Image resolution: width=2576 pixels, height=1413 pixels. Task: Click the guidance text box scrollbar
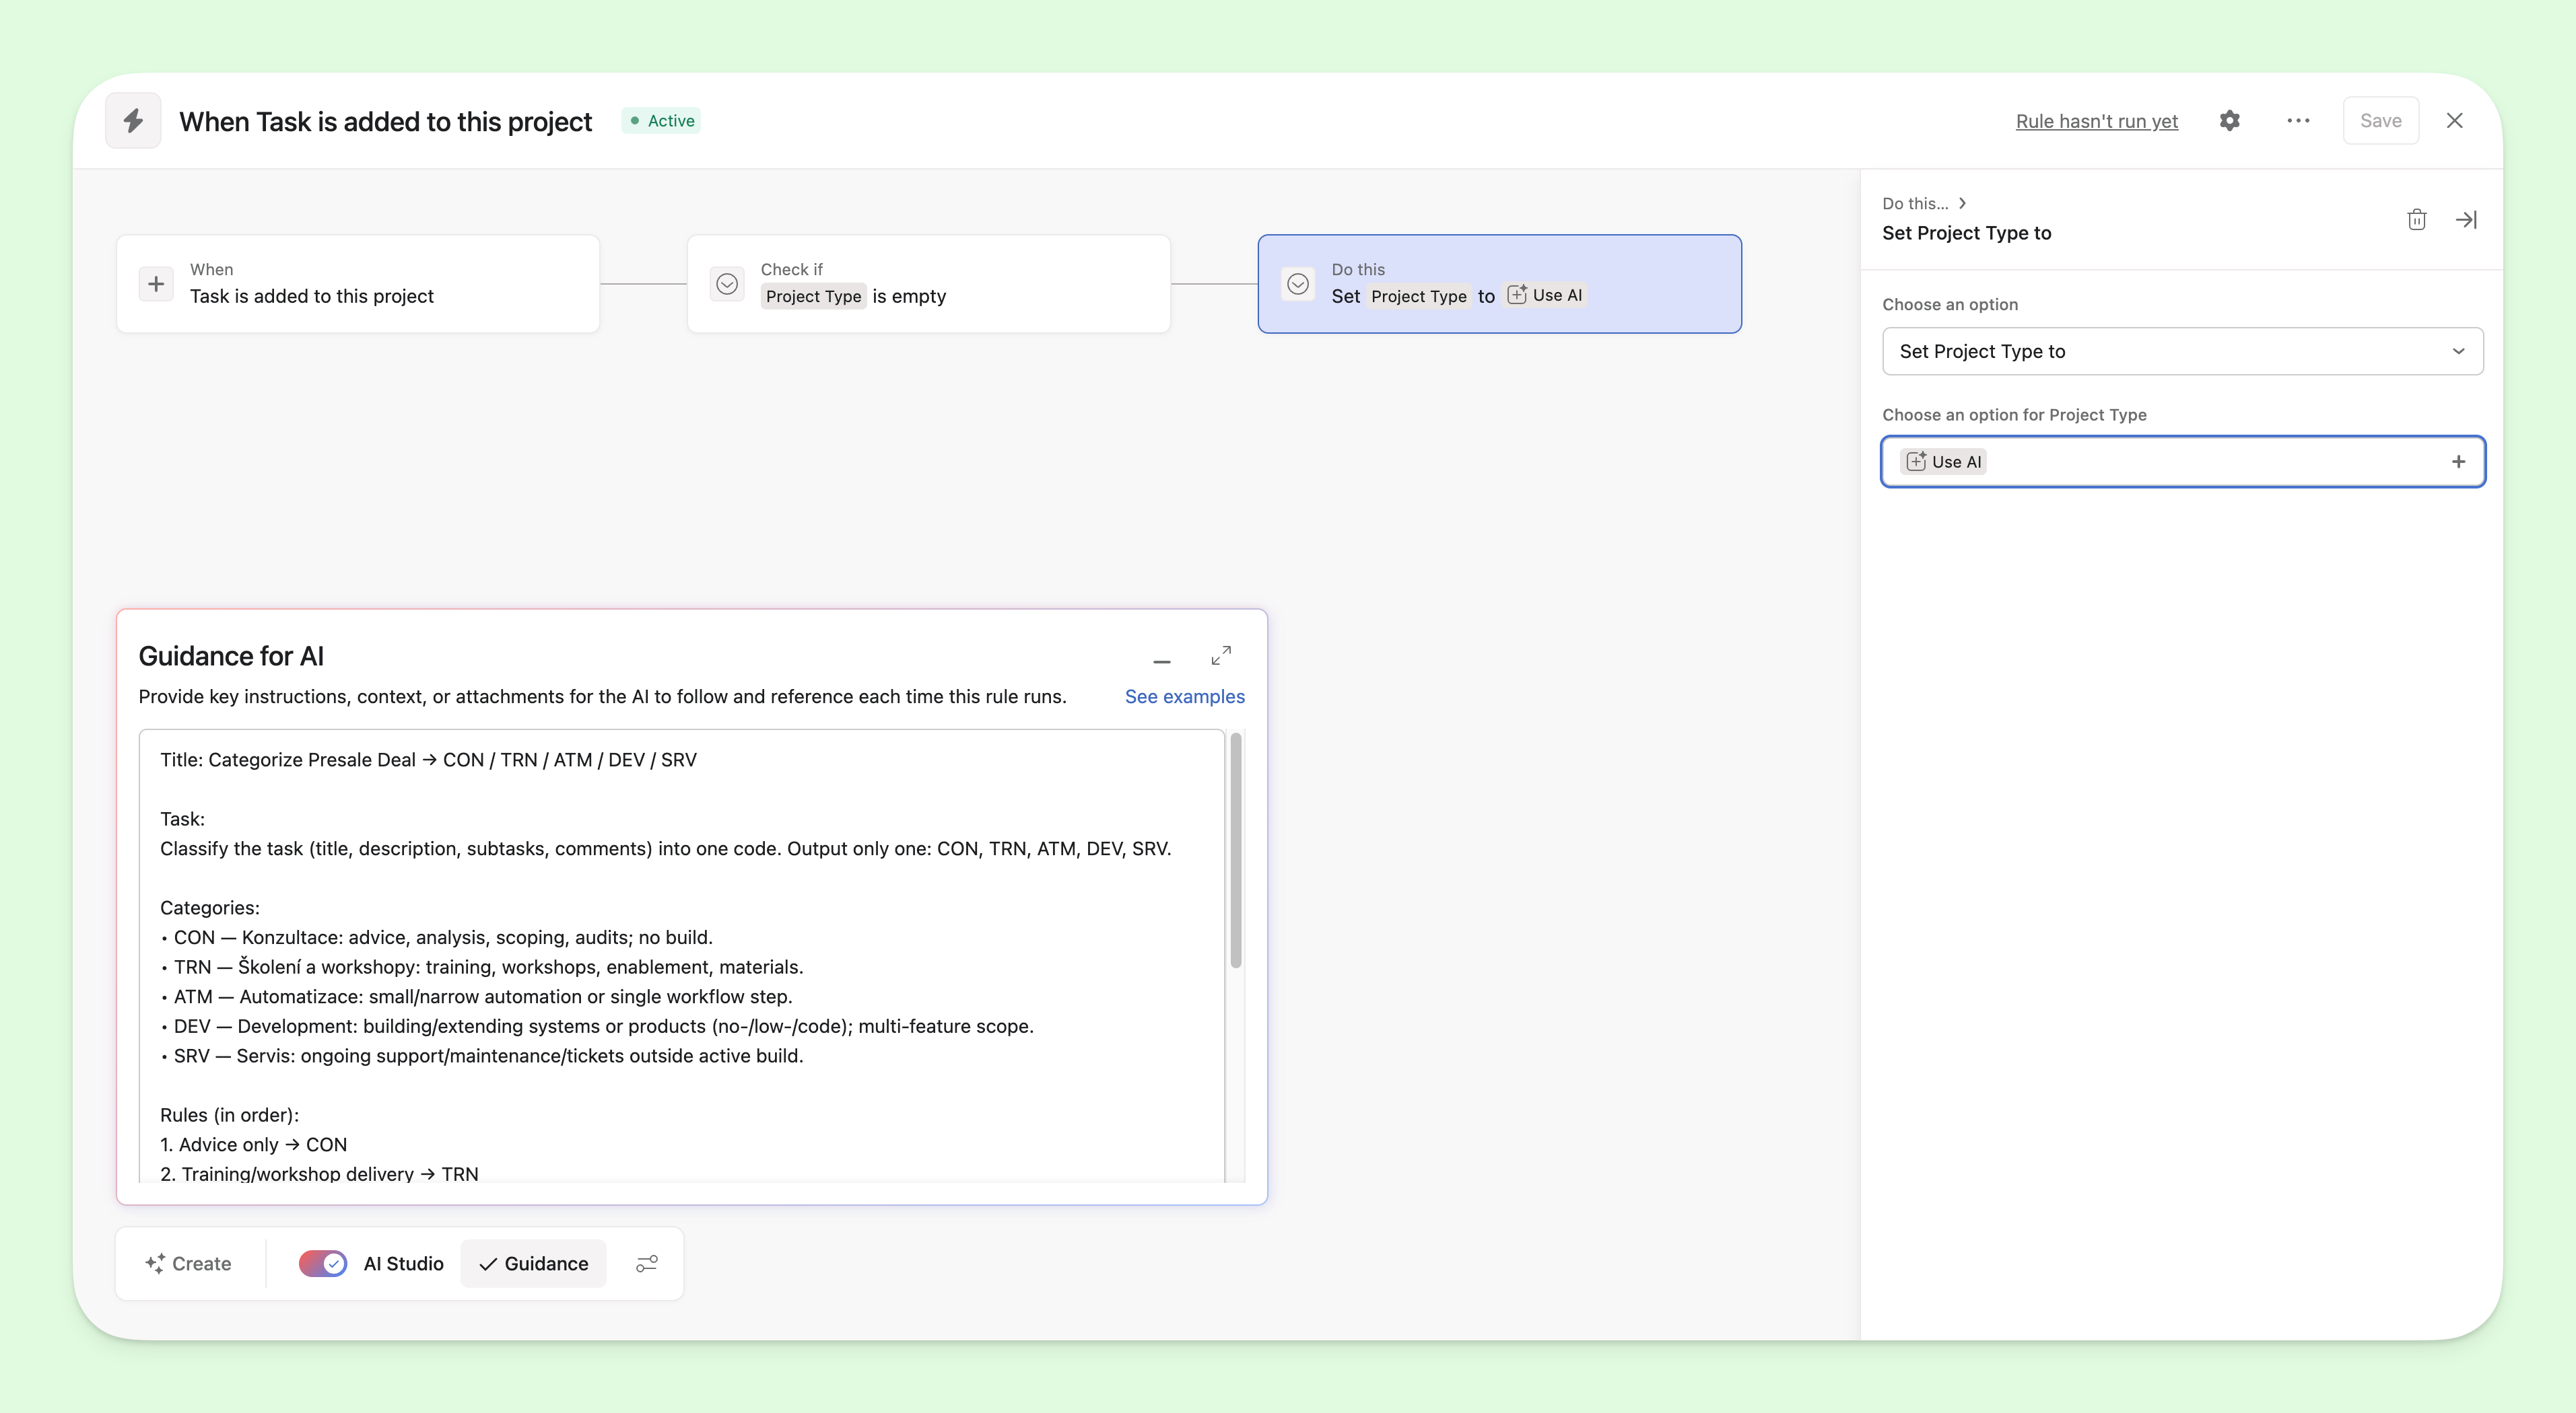(x=1236, y=849)
